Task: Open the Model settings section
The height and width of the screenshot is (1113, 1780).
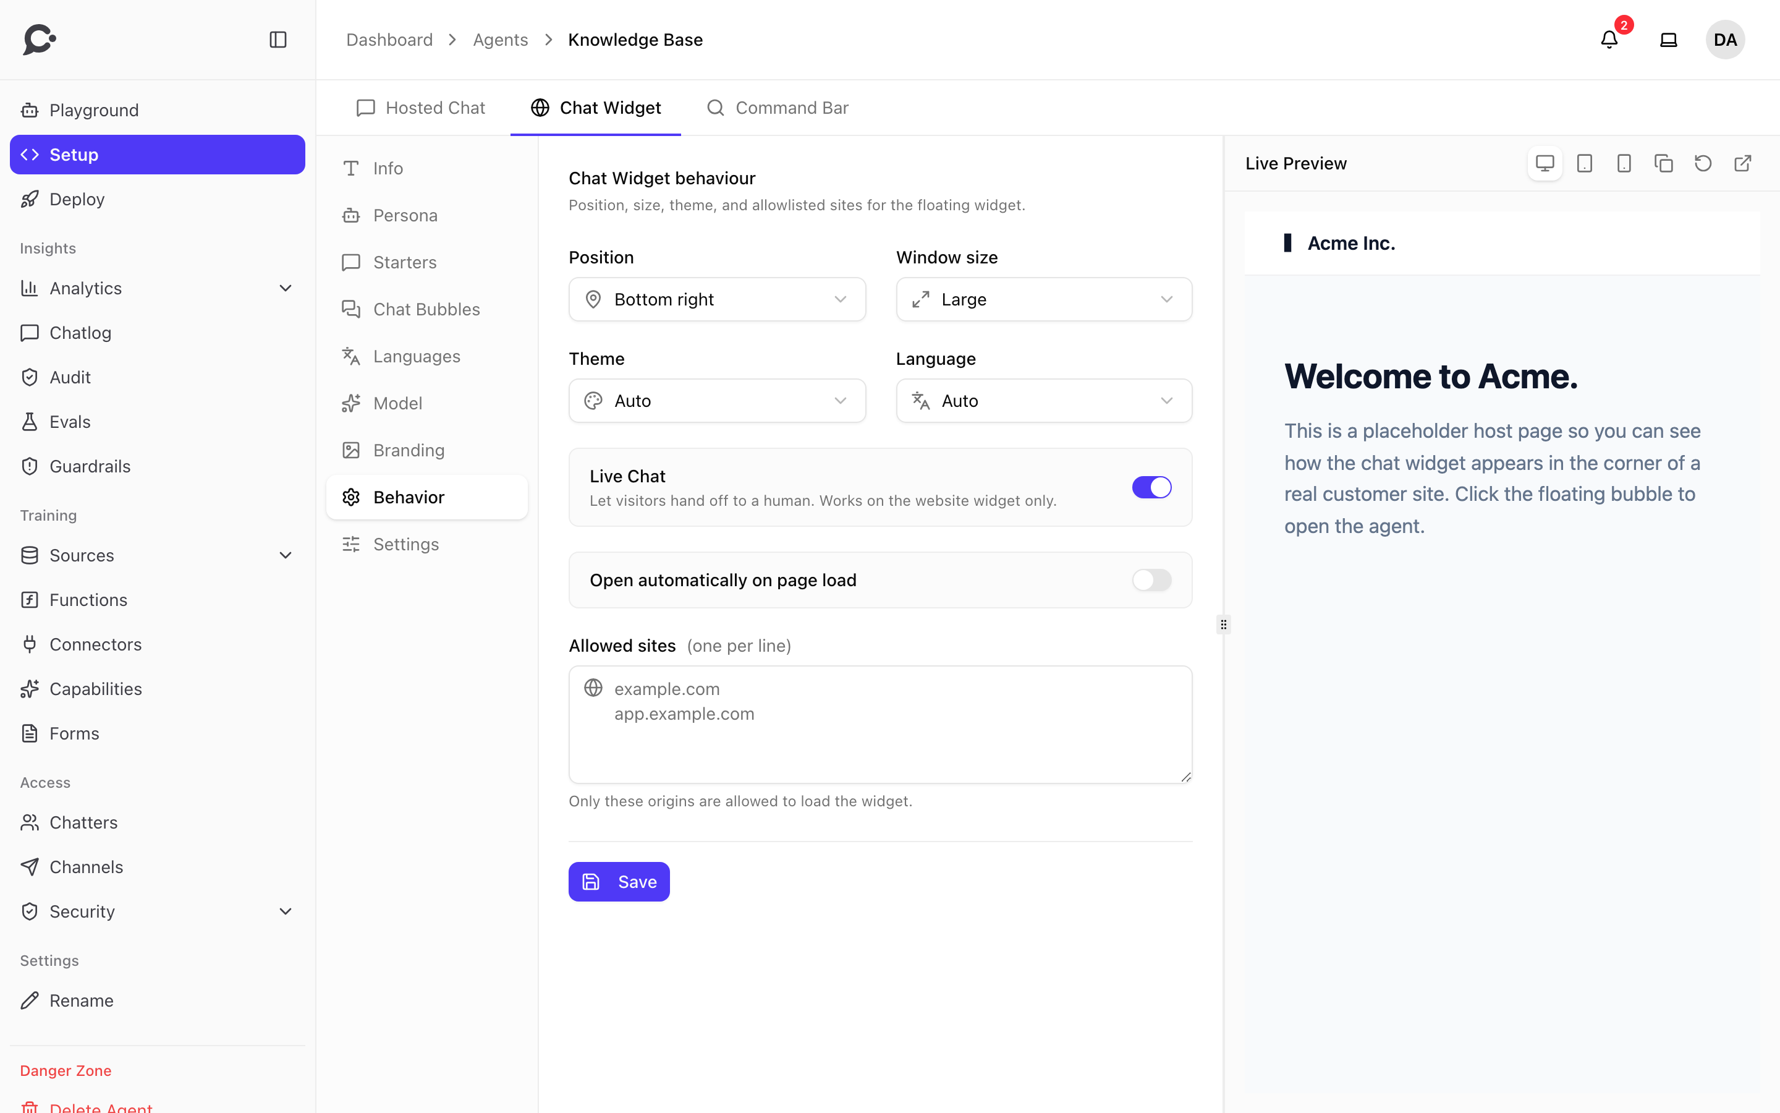Action: 426,403
